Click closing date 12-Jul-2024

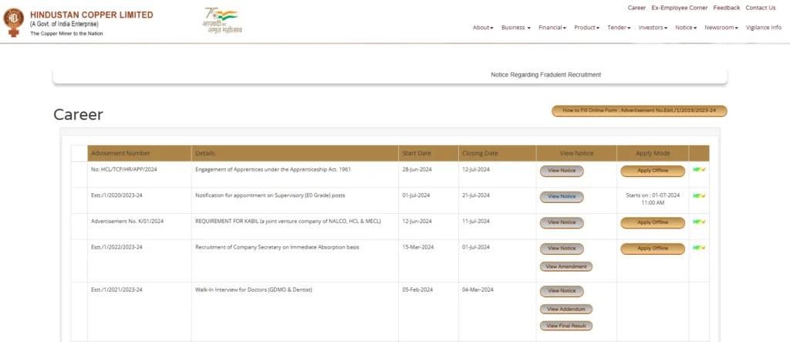point(475,170)
